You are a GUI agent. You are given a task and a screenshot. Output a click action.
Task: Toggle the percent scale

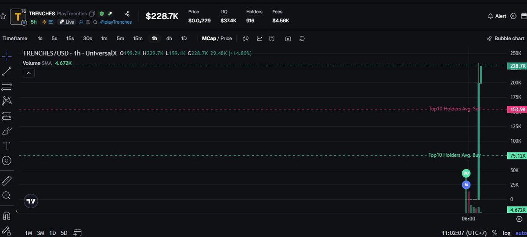[x=495, y=233]
